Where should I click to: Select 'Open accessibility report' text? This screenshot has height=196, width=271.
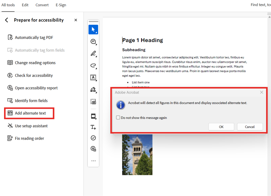tap(36, 88)
